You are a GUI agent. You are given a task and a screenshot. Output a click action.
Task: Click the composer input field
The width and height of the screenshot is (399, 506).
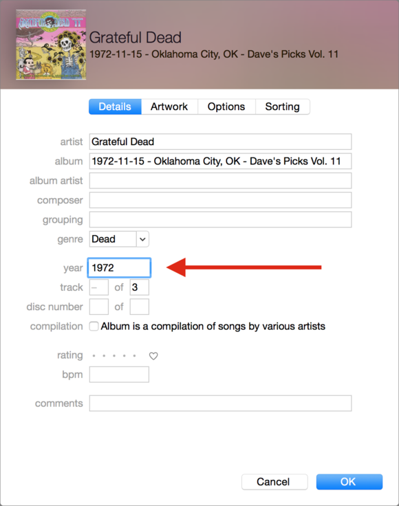point(221,200)
